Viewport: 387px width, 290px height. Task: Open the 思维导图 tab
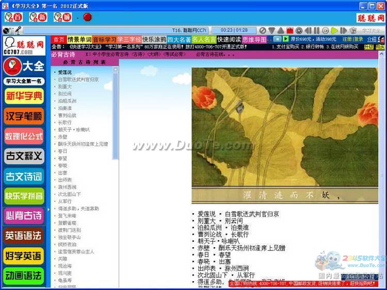(x=254, y=40)
